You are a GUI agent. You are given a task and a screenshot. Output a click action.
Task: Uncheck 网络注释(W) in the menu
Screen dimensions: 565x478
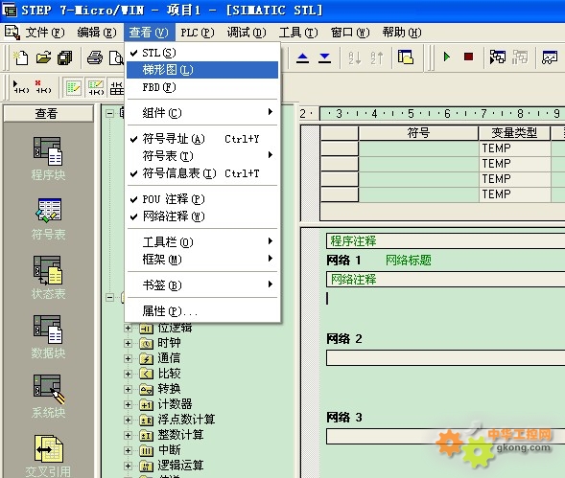(202, 216)
